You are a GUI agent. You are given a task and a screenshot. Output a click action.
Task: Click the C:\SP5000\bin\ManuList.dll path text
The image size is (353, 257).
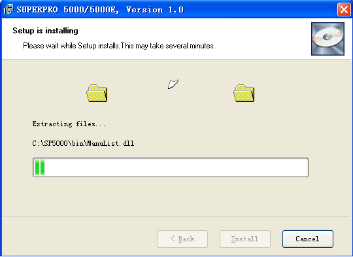(x=83, y=143)
